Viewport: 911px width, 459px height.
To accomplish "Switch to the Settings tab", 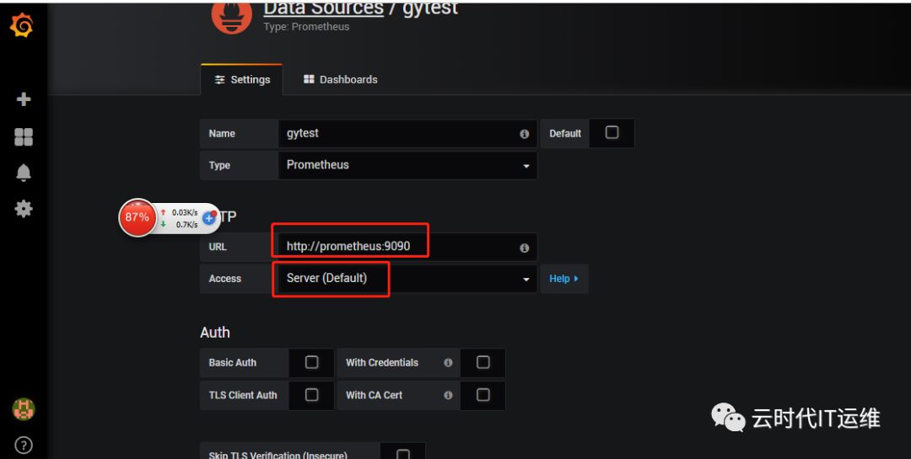I will click(x=242, y=79).
